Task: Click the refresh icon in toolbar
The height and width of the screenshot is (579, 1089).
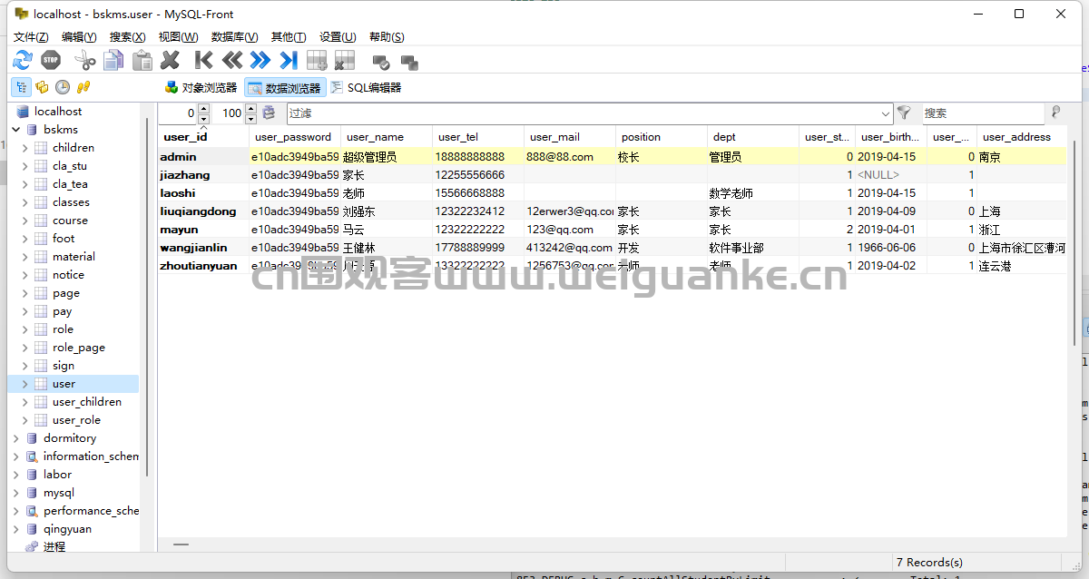Action: coord(22,61)
